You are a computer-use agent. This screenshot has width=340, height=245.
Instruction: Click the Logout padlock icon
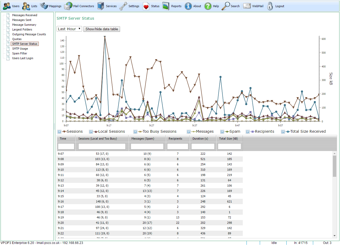(270, 6)
